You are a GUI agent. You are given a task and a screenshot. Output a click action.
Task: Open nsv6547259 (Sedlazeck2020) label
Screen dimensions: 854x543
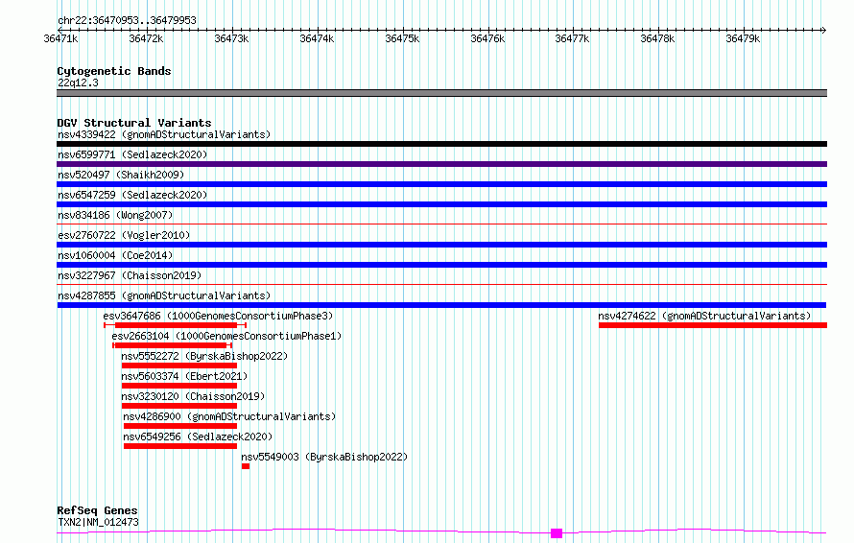click(132, 195)
